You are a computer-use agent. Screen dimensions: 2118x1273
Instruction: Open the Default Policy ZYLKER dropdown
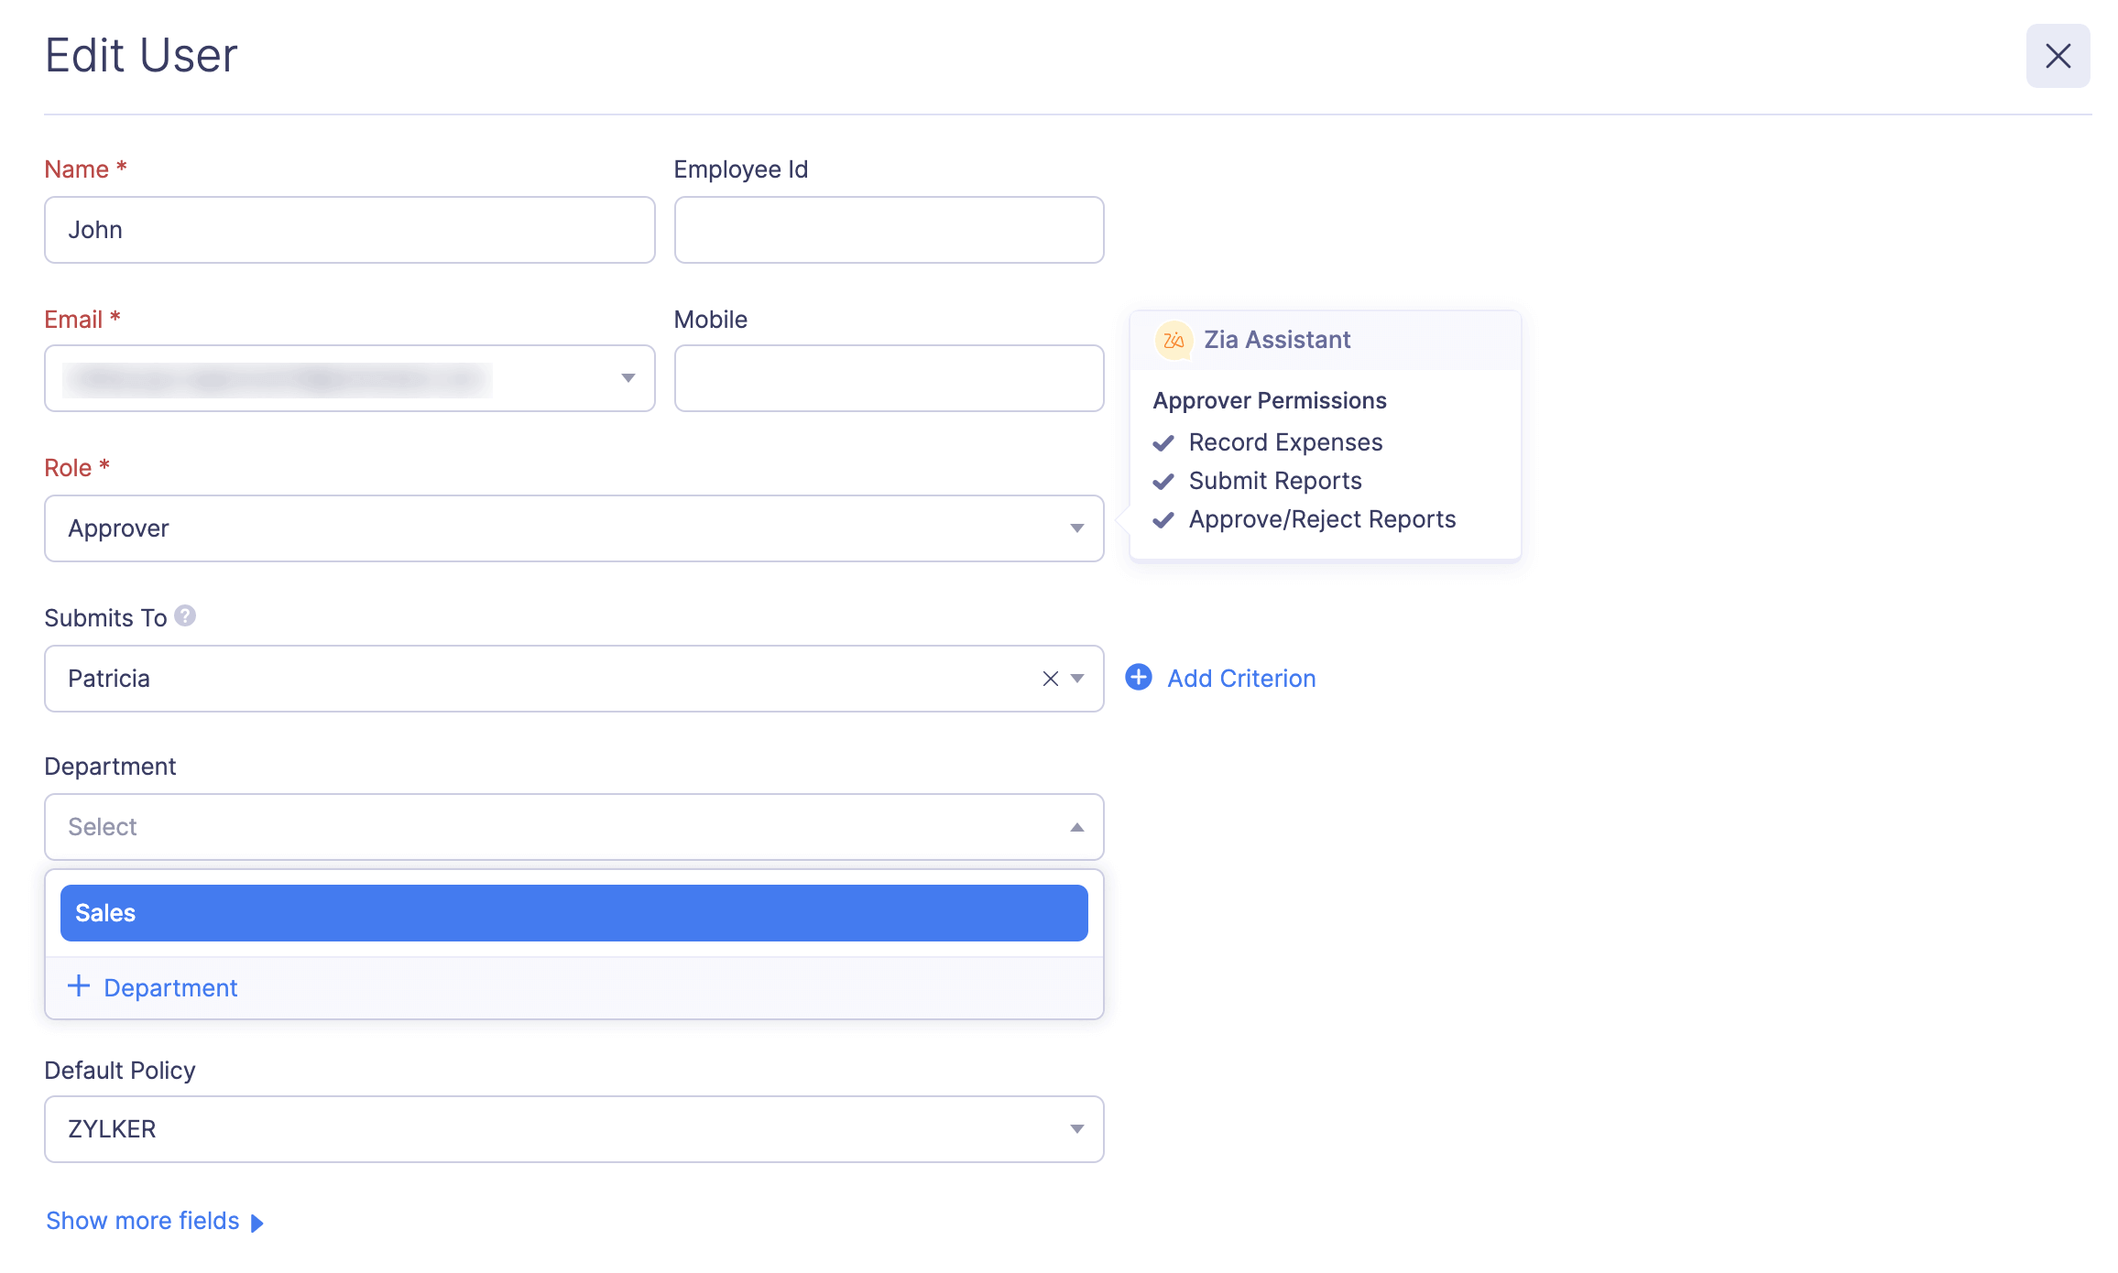click(x=1077, y=1128)
